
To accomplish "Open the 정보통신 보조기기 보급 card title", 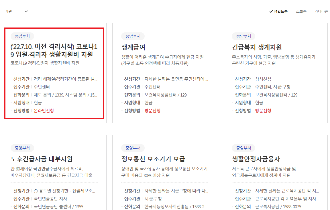I will tap(153, 159).
